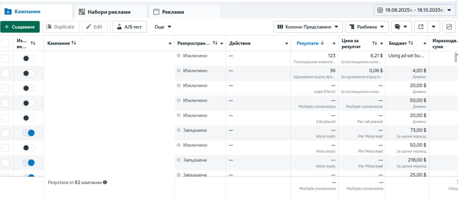Click sort arrows in Цена за резултат header
458x200 pixels.
375,43
